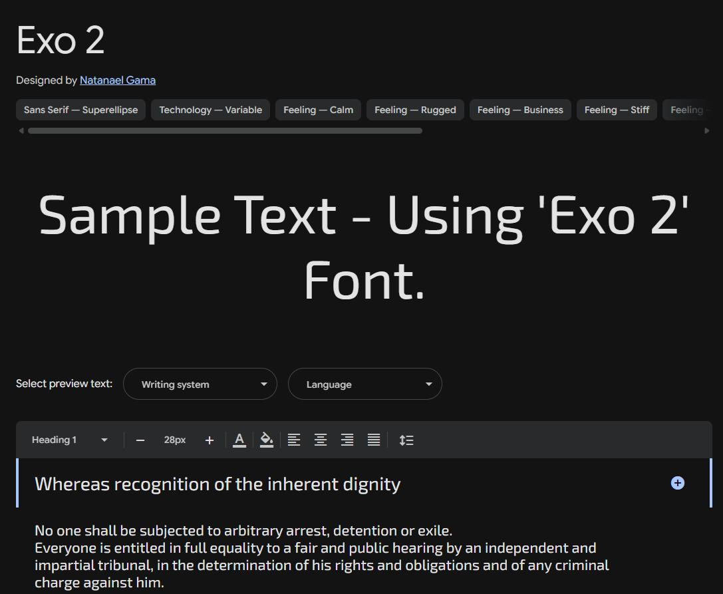Click the horizontal tags scrollbar
Screen dimensions: 723x594
225,131
